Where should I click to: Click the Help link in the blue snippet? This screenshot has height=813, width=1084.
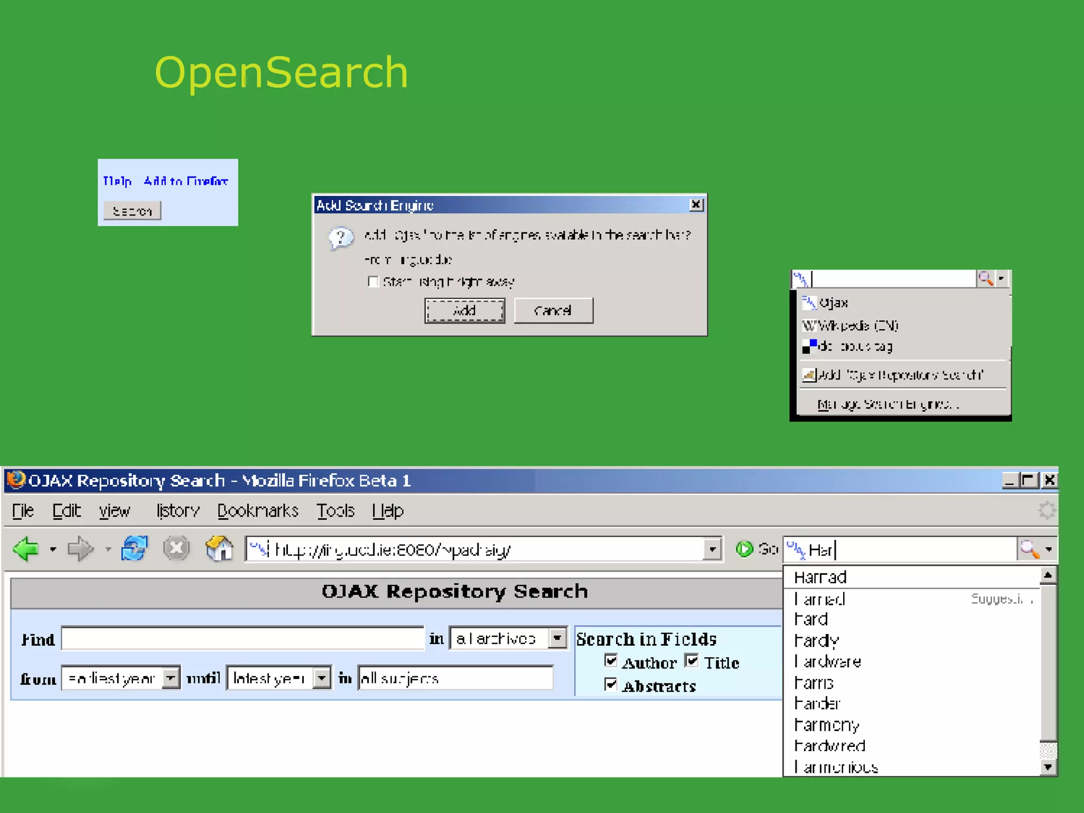(117, 181)
